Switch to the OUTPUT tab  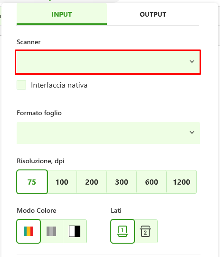click(x=153, y=14)
